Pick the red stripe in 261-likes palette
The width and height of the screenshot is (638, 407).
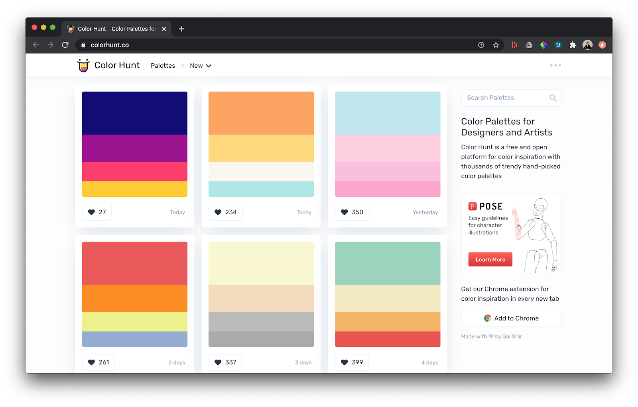pos(135,263)
